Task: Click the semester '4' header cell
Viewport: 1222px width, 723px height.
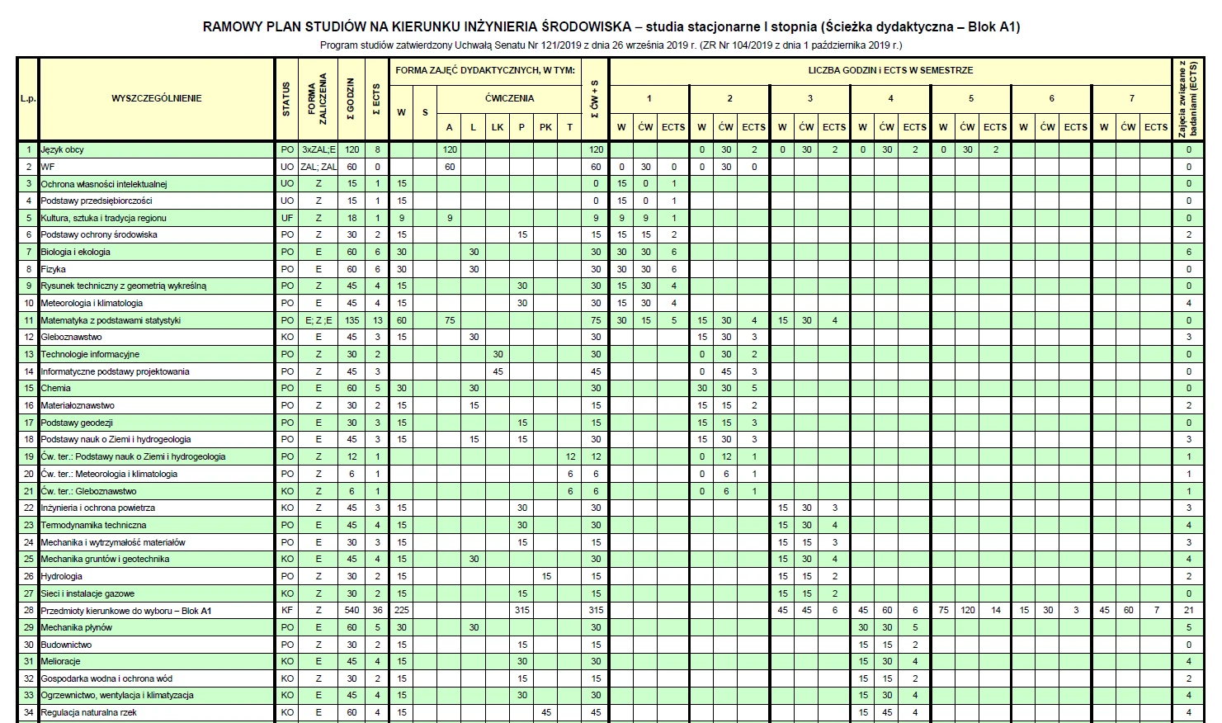Action: (890, 98)
